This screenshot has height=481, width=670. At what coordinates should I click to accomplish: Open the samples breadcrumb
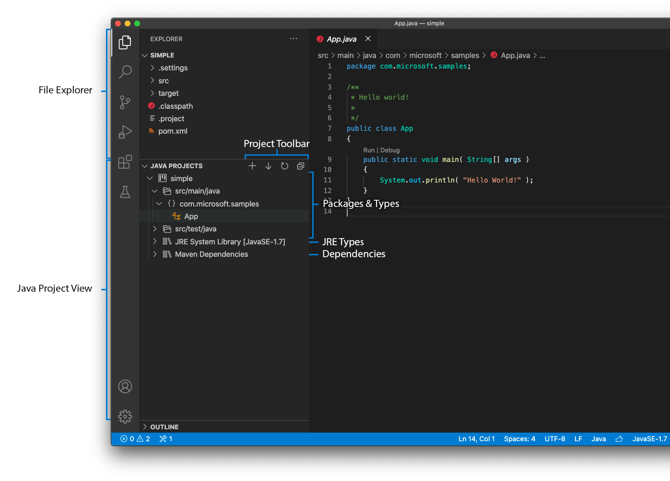click(465, 55)
